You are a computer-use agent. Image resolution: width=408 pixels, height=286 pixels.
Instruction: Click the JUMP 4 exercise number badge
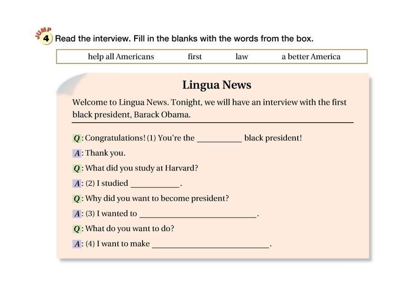pos(45,38)
